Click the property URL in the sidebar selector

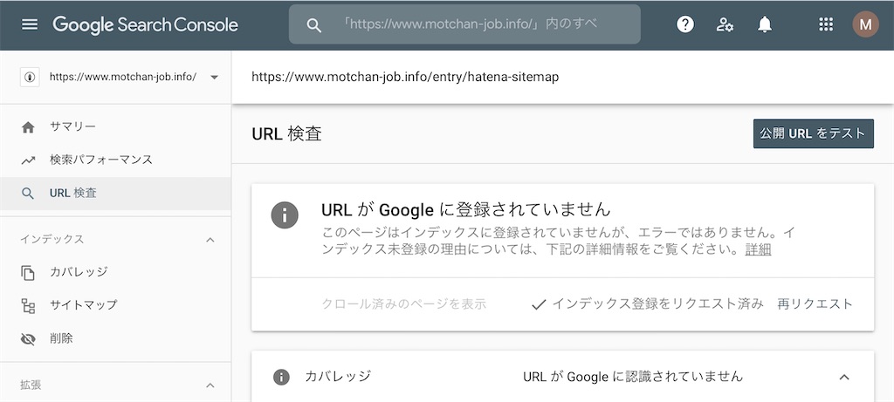pyautogui.click(x=123, y=77)
